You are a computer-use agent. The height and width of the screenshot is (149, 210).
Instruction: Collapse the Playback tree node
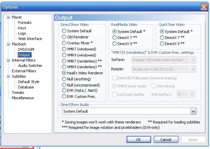tap(8, 44)
